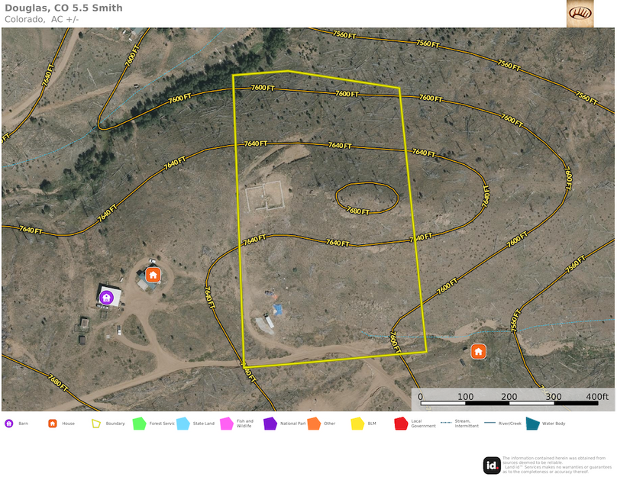This screenshot has width=617, height=477.
Task: Click the yellow BLM legend swatch
Action: point(357,423)
